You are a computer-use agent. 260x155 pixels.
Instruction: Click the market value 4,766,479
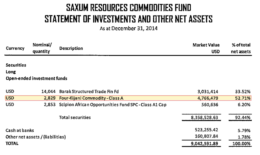pyautogui.click(x=208, y=98)
